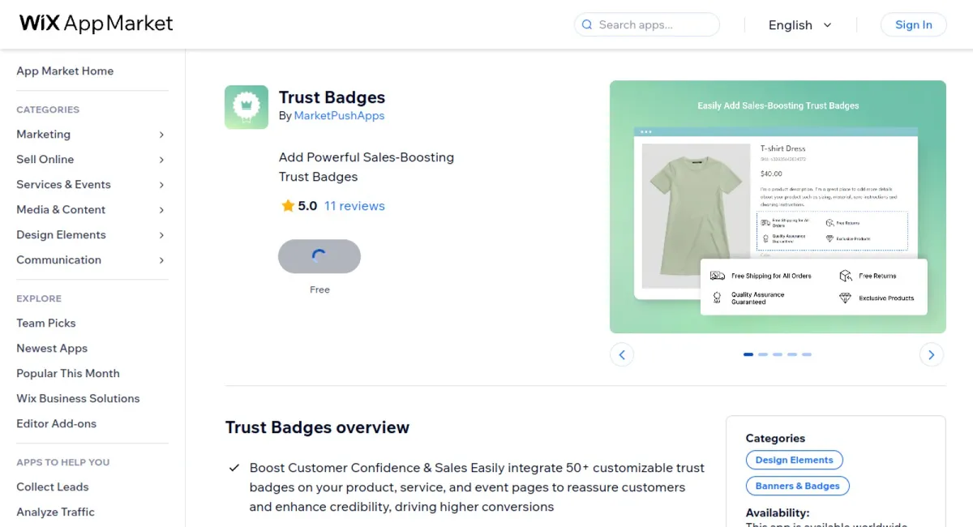973x527 pixels.
Task: Select the first carousel dot
Action: [x=748, y=354]
